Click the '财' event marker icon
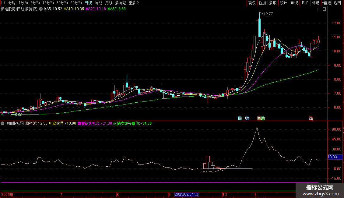This screenshot has width=344, height=198. tap(247, 118)
